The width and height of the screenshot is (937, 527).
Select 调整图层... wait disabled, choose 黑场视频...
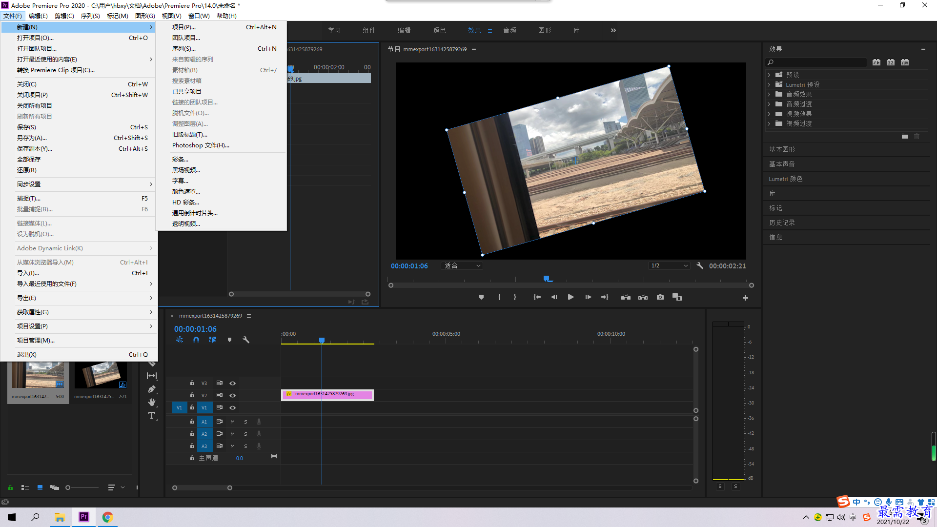pos(222,170)
